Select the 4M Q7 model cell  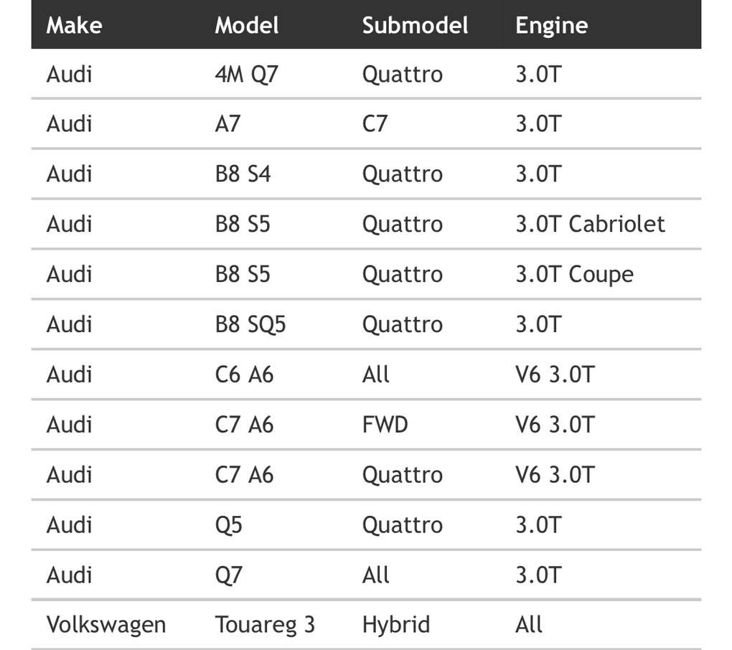click(x=246, y=74)
